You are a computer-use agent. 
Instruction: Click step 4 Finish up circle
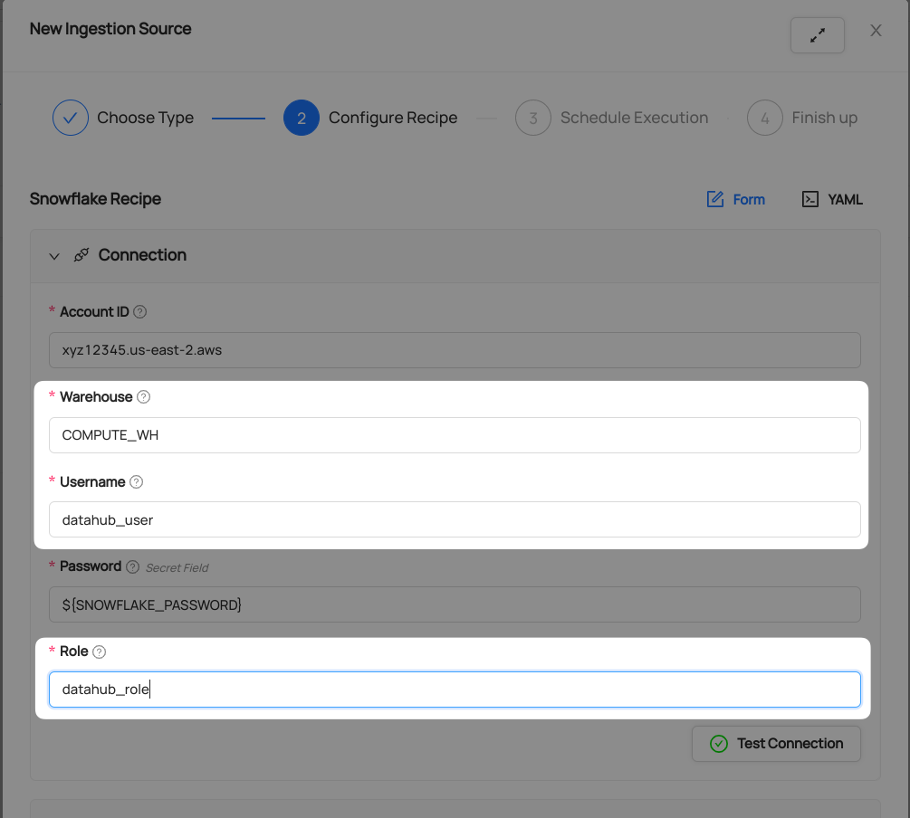click(x=765, y=118)
